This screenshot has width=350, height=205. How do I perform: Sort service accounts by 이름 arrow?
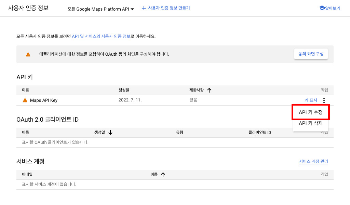click(163, 175)
